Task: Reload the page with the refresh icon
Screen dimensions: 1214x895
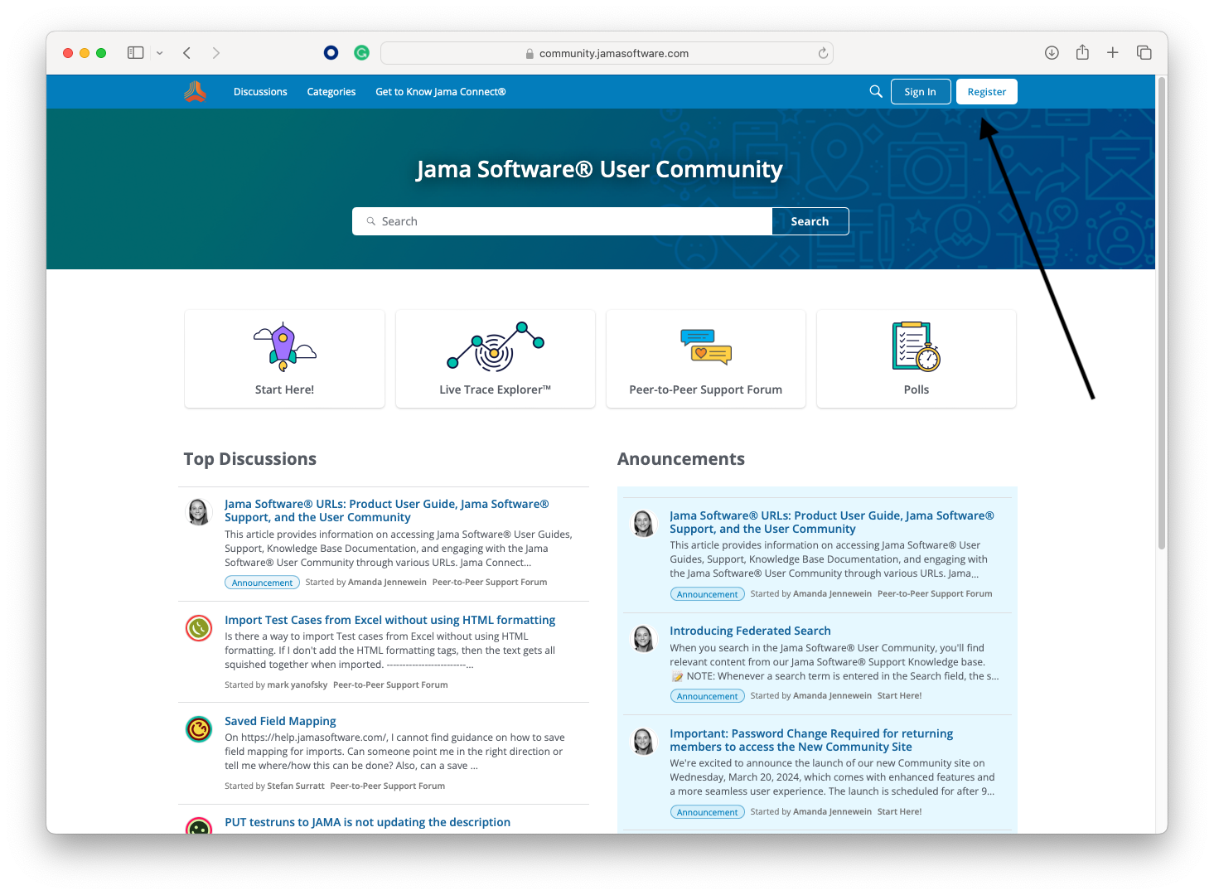Action: click(823, 53)
